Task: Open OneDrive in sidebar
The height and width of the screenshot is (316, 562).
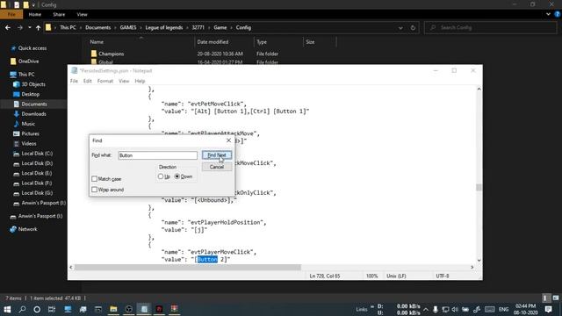Action: pos(28,61)
